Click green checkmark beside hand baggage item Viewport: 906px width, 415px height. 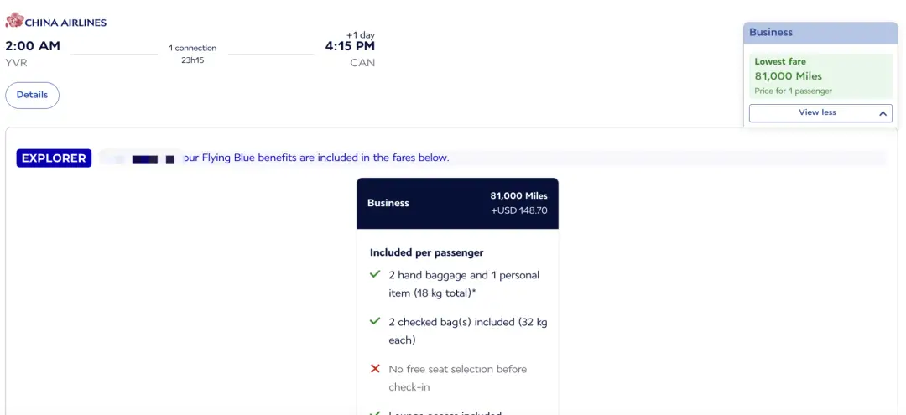375,275
